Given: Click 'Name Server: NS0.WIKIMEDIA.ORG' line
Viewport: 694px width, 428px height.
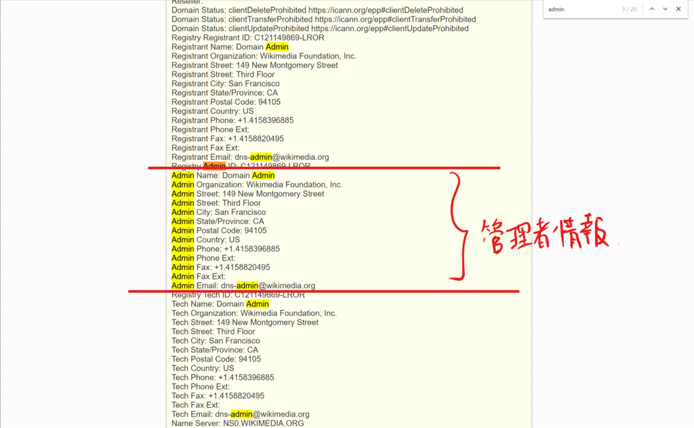Looking at the screenshot, I should pyautogui.click(x=238, y=423).
